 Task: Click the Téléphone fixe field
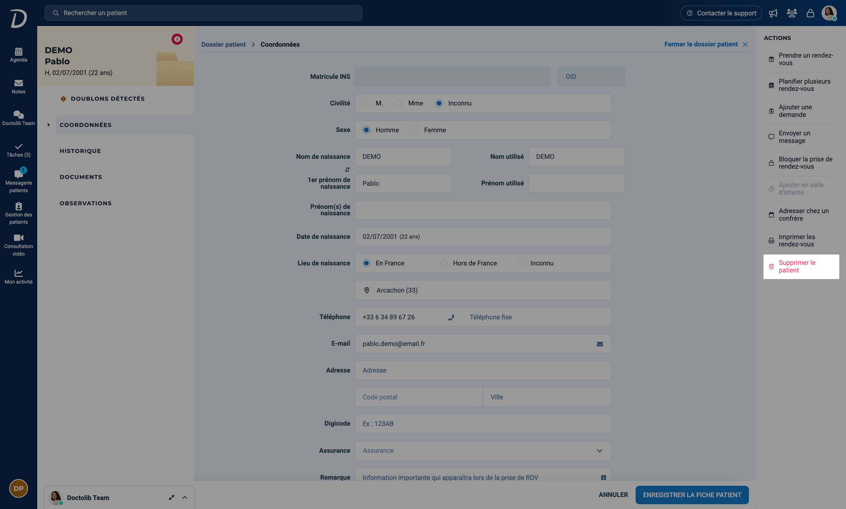pos(536,317)
